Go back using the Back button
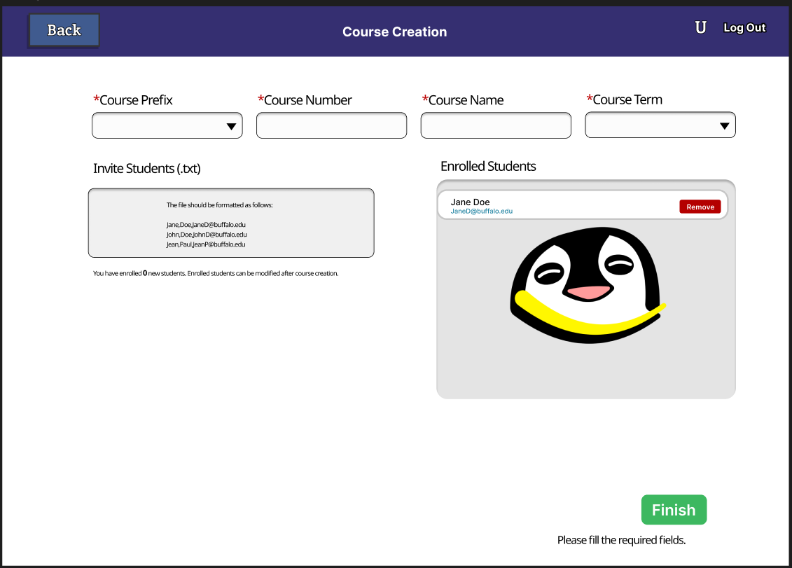This screenshot has width=792, height=568. pyautogui.click(x=64, y=30)
